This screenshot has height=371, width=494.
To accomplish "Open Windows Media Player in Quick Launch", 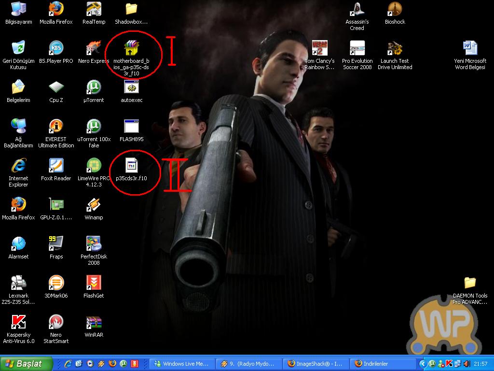I will click(90, 364).
